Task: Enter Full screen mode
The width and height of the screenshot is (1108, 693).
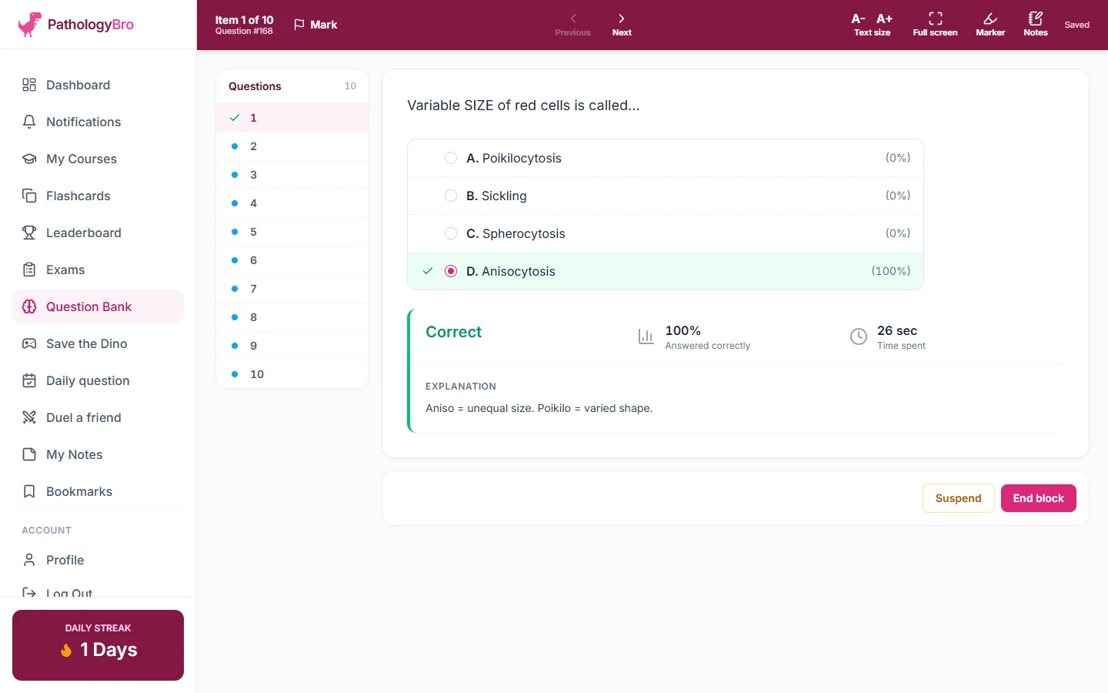Action: [936, 25]
